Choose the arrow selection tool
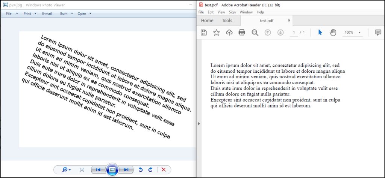The height and width of the screenshot is (178, 385). 320,33
